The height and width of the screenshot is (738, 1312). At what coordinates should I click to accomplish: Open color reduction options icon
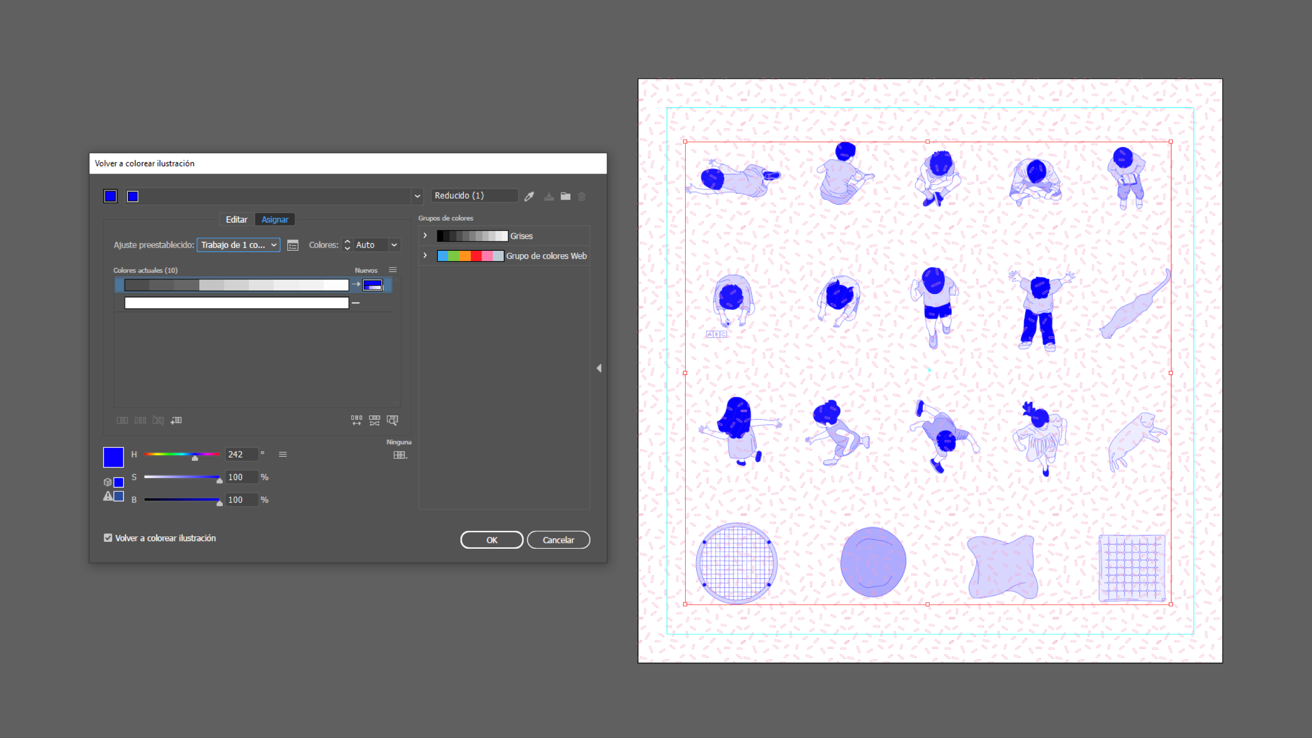pos(292,245)
